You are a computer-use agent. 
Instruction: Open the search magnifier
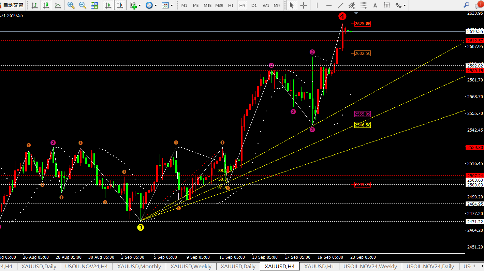click(x=466, y=5)
